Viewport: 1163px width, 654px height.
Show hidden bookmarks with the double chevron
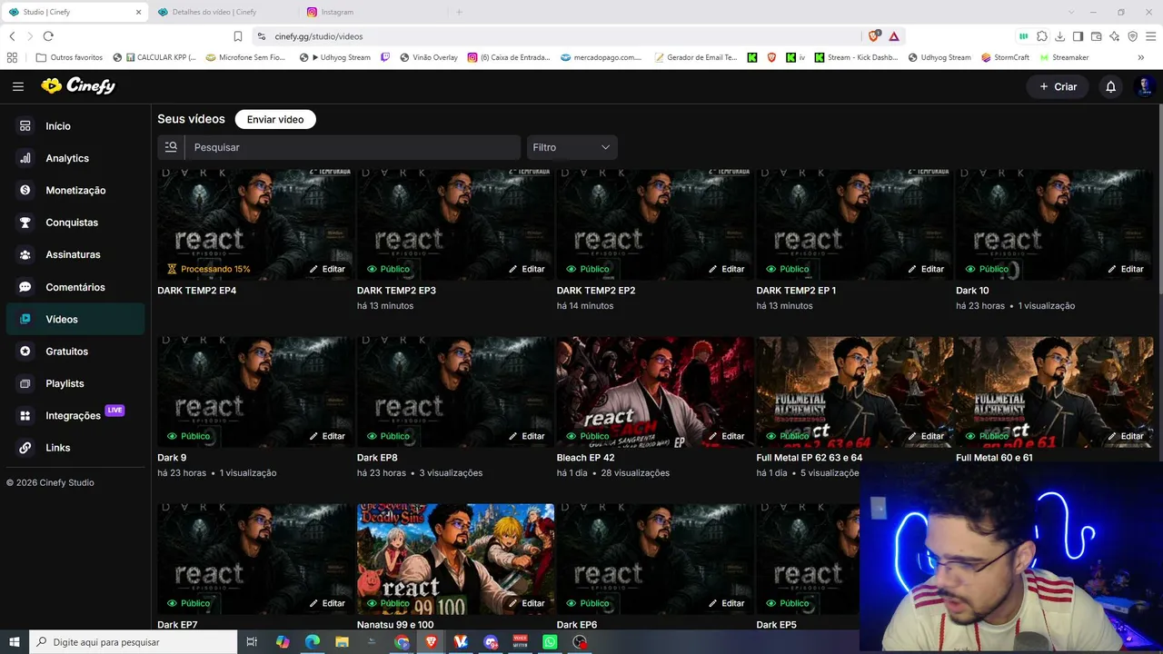[1140, 57]
